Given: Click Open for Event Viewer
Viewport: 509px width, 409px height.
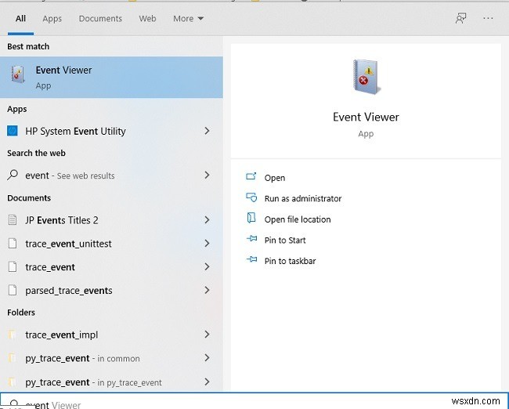Looking at the screenshot, I should [275, 178].
